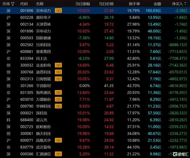Click the -6.96% daily change value
Viewport: 190px width, 158px height.
tap(84, 17)
